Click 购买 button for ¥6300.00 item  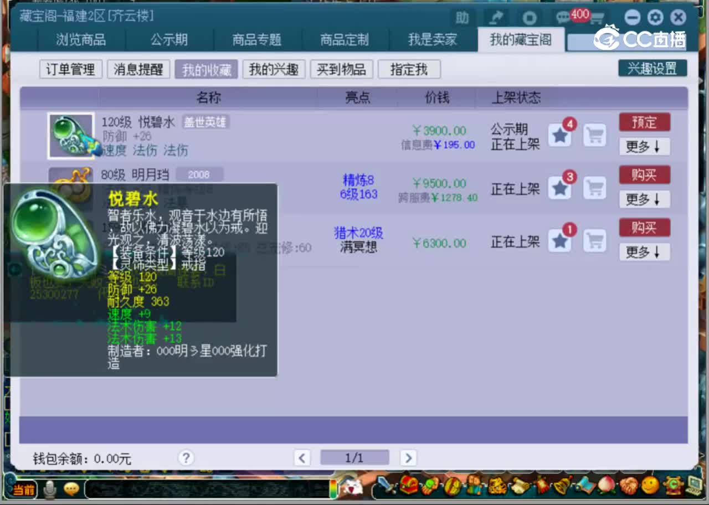(x=644, y=228)
